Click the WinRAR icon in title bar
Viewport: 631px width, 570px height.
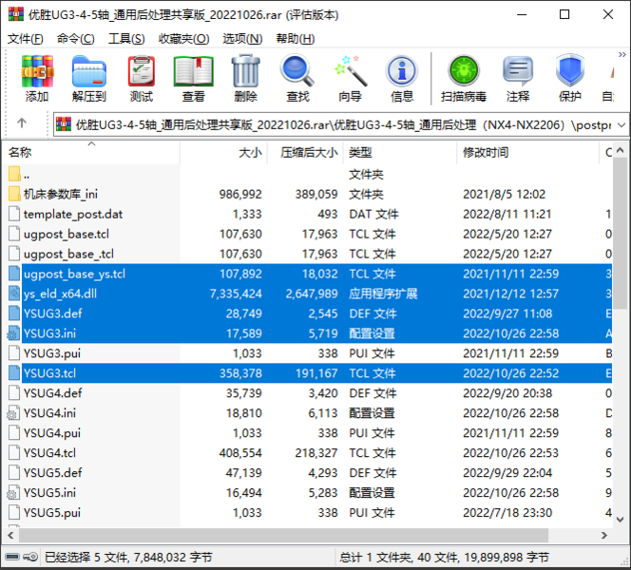[16, 14]
